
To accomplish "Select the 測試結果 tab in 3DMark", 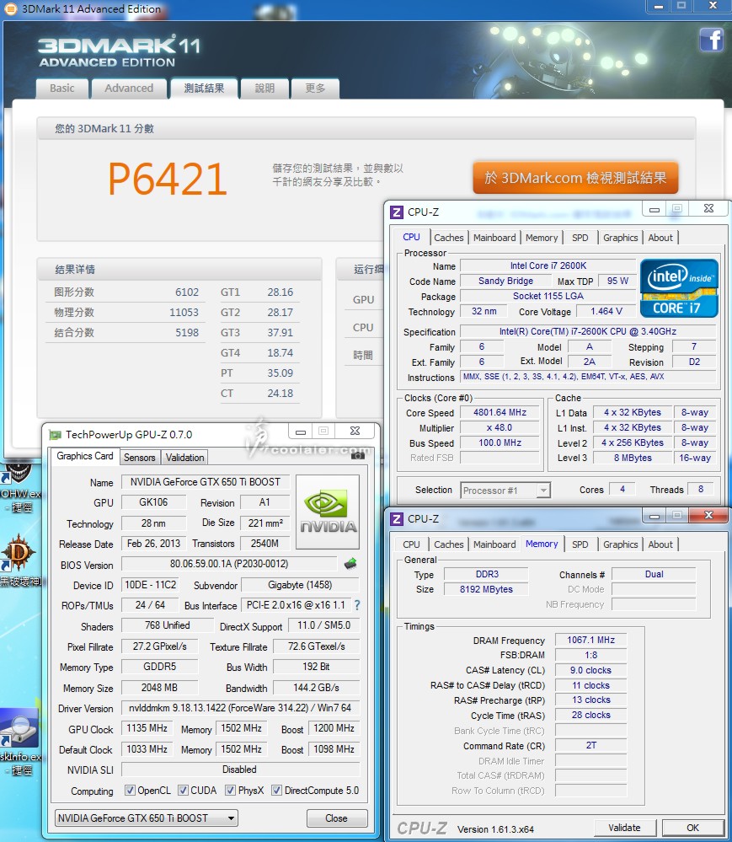I will 204,88.
